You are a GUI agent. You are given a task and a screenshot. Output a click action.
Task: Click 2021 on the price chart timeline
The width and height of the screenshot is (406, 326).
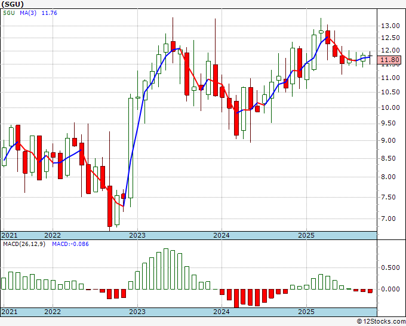point(10,235)
